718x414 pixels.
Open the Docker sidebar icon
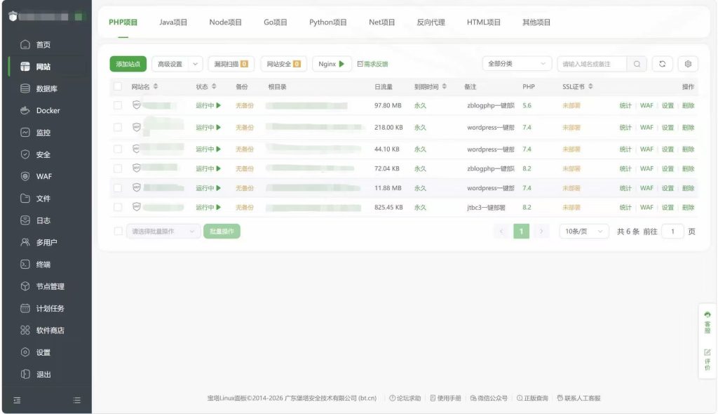point(25,110)
